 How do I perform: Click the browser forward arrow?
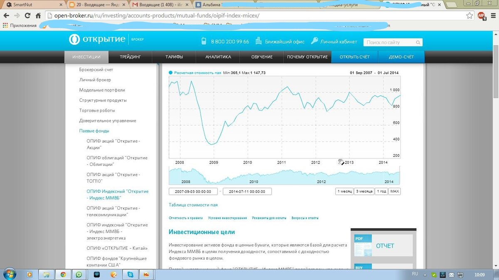tap(17, 15)
